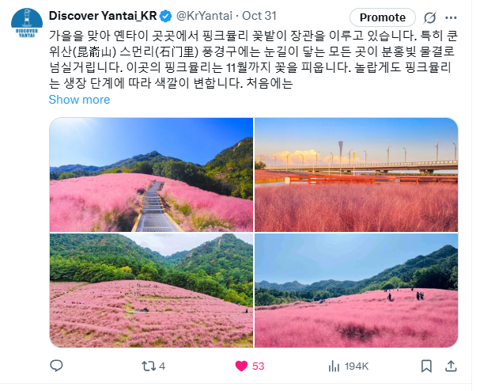The width and height of the screenshot is (480, 391).
Task: Open the share post icon
Action: click(x=451, y=366)
